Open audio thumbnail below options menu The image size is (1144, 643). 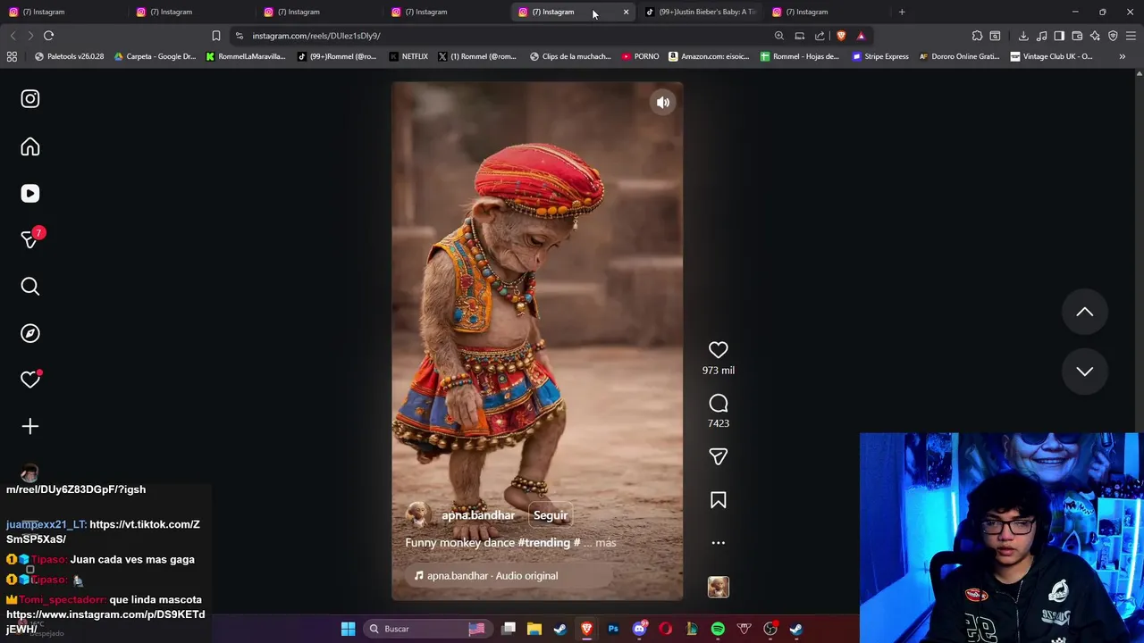719,587
